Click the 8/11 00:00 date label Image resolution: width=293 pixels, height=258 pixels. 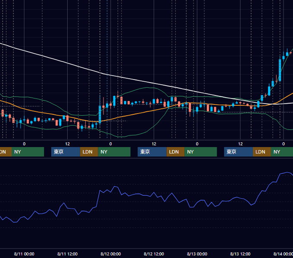[24, 254]
